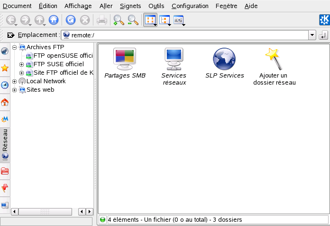Open Services réseaux item

(174, 67)
